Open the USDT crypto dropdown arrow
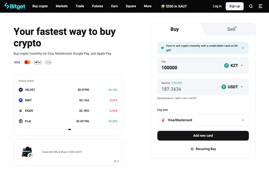The width and height of the screenshot is (269, 173). (242, 87)
